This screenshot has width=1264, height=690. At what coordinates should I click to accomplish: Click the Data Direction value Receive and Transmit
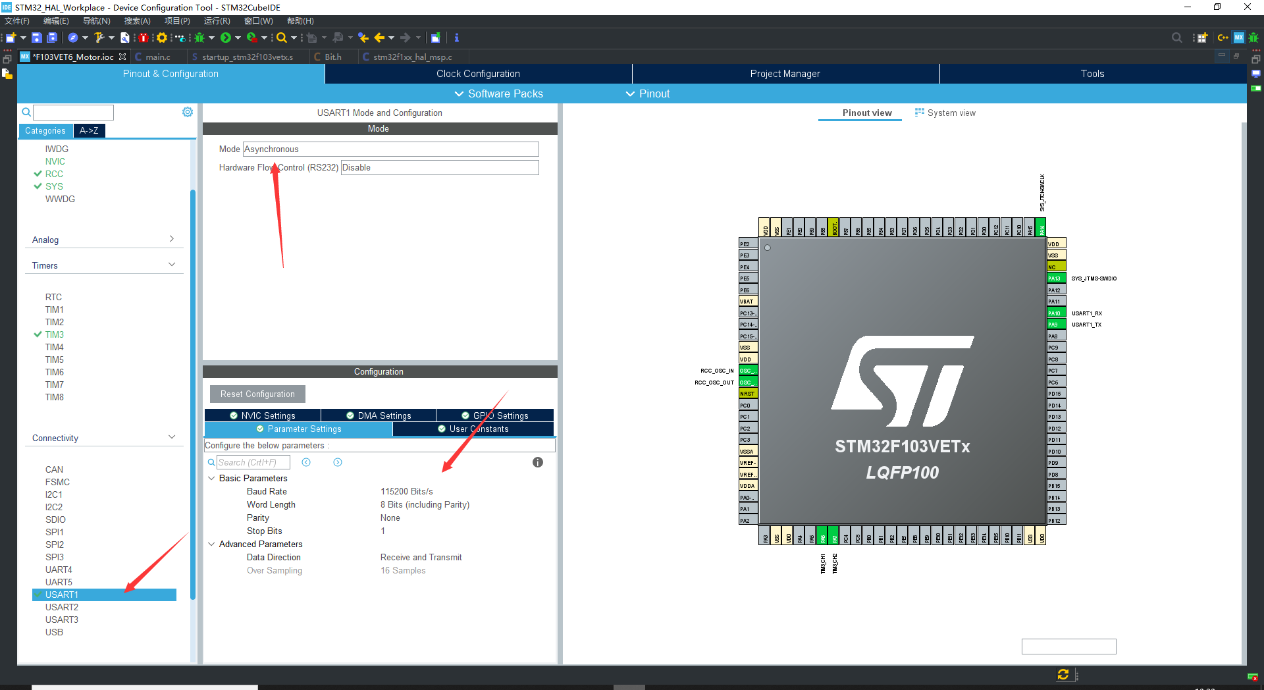point(421,558)
